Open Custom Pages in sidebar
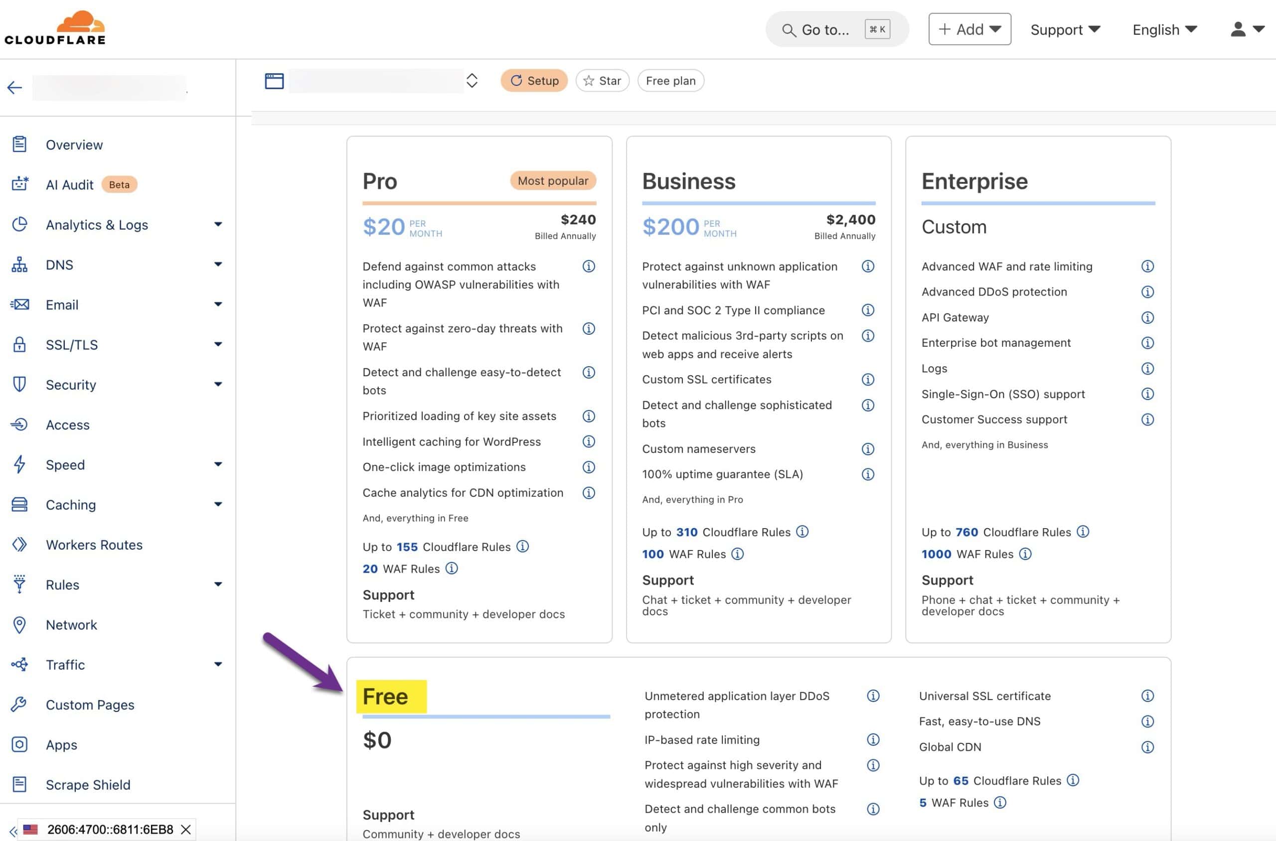The width and height of the screenshot is (1276, 841). click(90, 705)
